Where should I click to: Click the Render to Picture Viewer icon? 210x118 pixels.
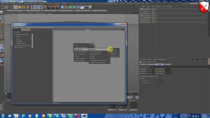tap(53, 7)
